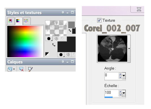Swap small foreground and background colors
This screenshot has width=151, height=109.
70,31
